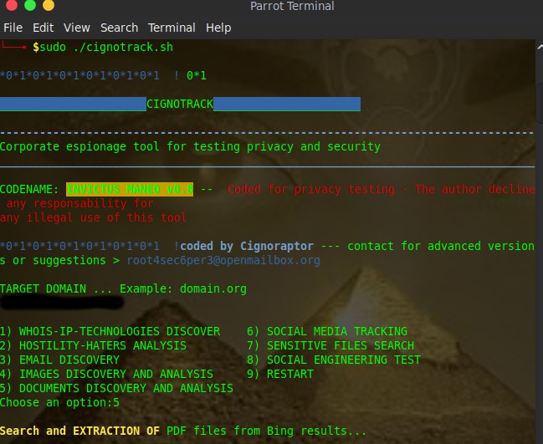Viewport: 543px width, 444px height.
Task: Click the red close window button
Action: click(12, 5)
